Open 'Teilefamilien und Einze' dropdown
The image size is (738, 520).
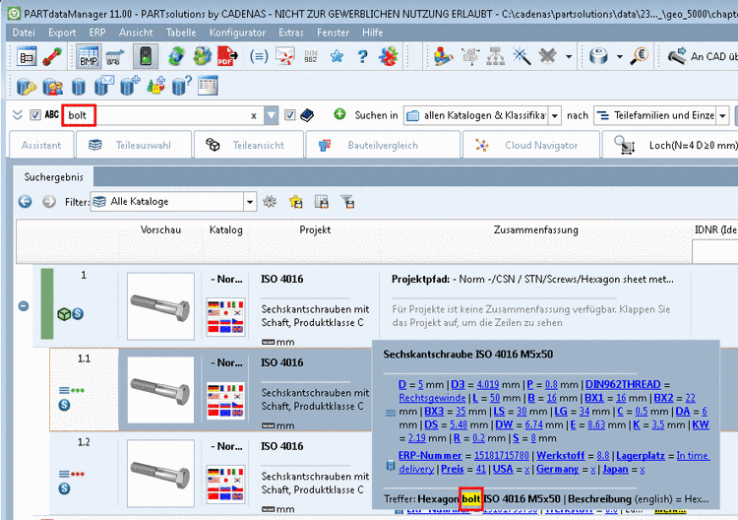(722, 115)
